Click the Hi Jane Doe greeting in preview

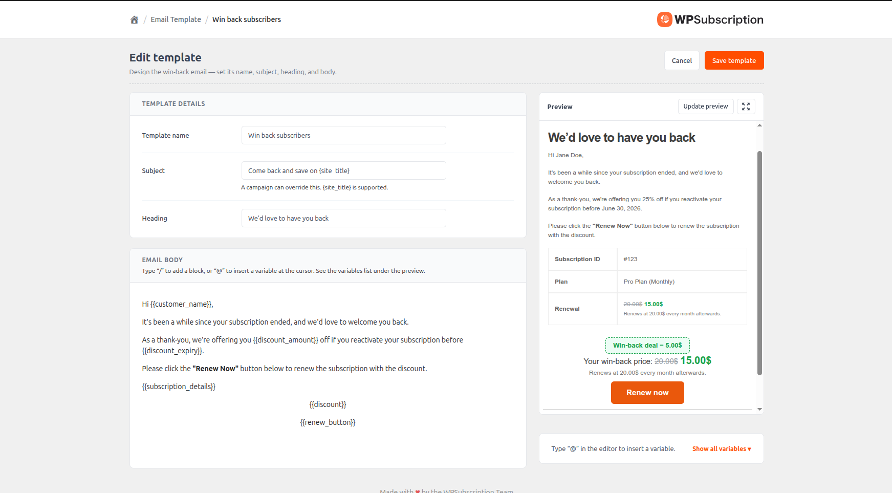click(x=565, y=155)
